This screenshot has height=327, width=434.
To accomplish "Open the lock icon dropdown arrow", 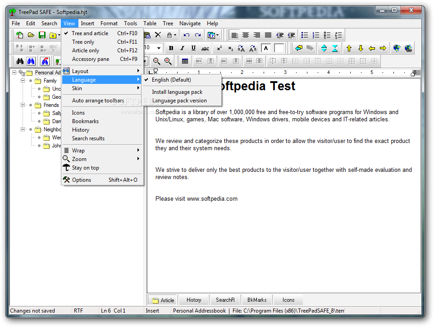I will click(x=175, y=35).
